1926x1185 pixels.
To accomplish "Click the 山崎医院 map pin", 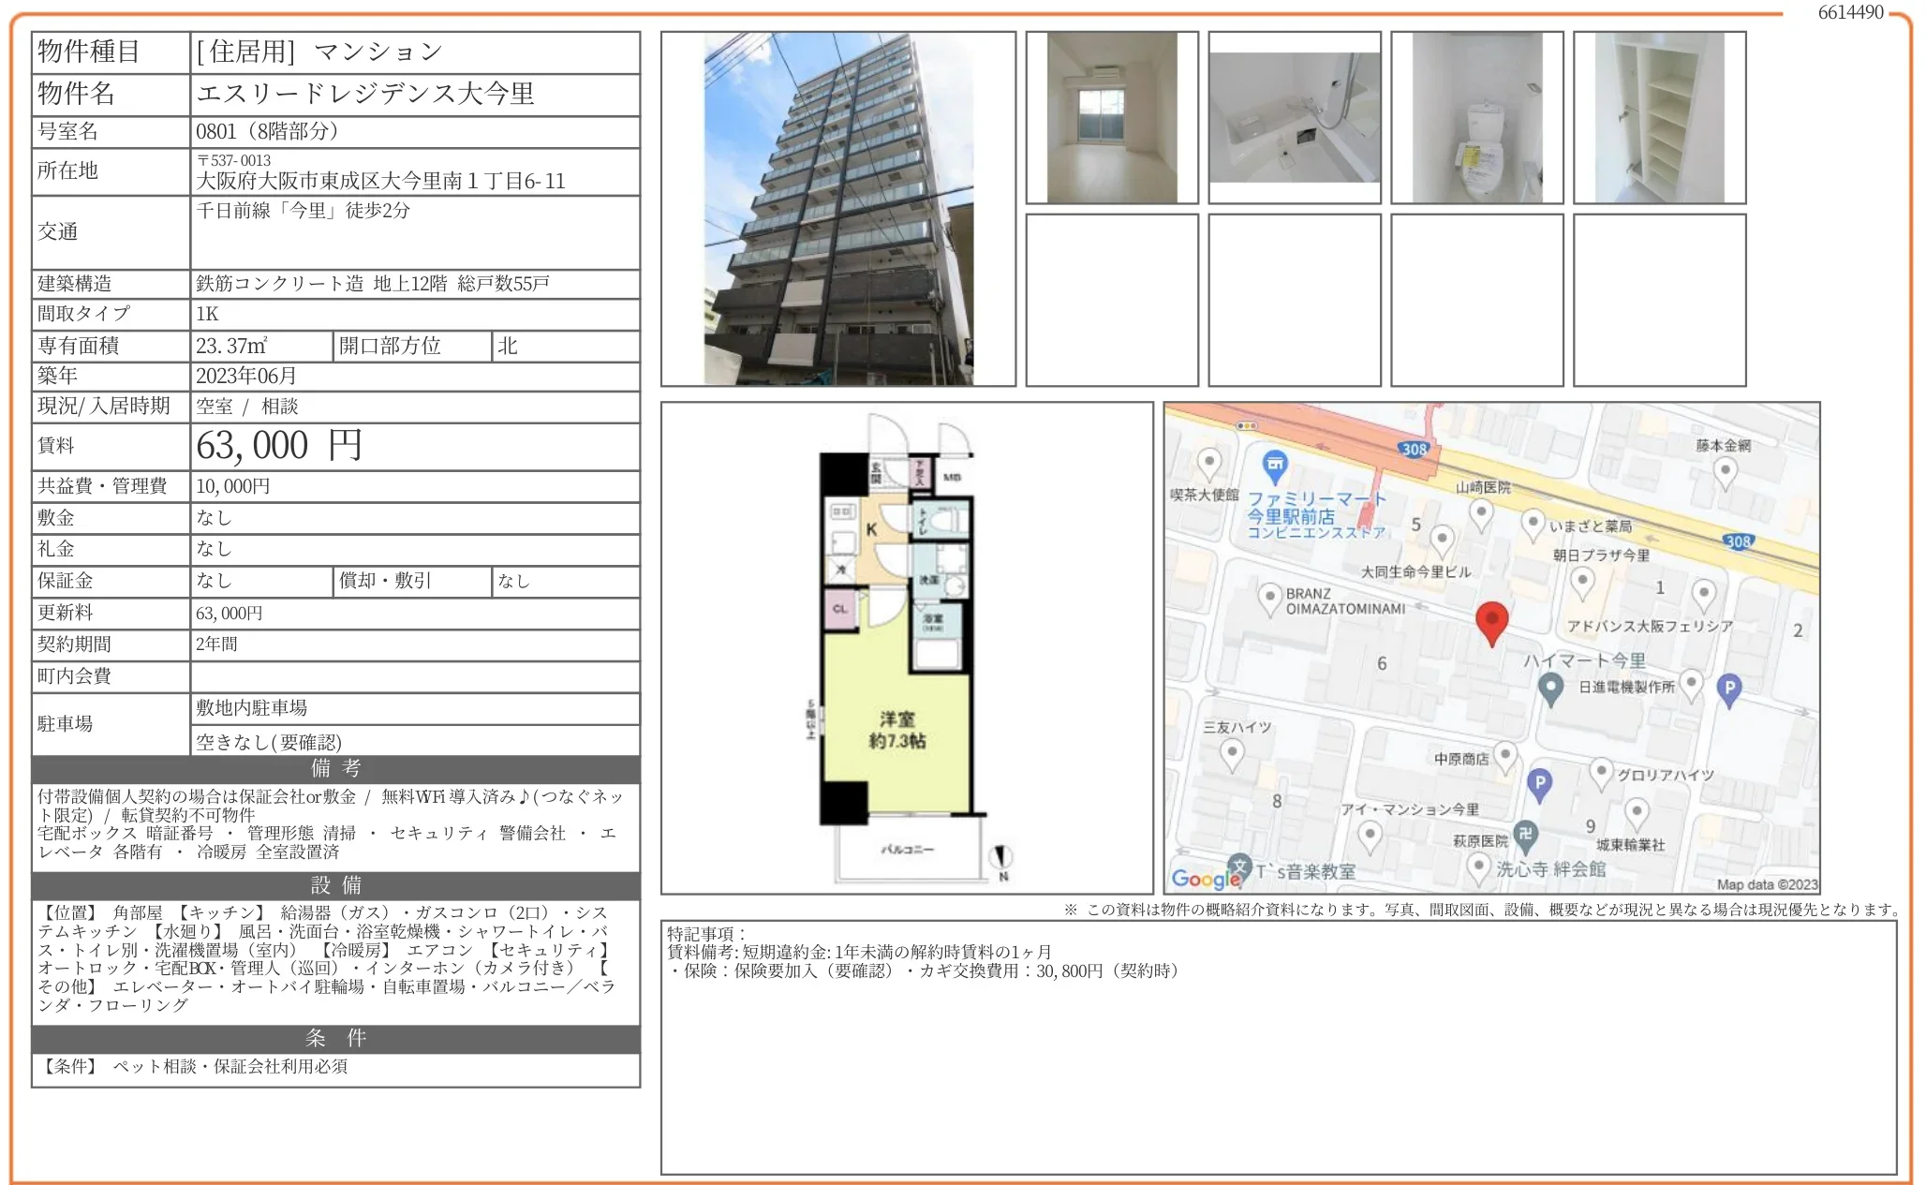I will [1480, 512].
